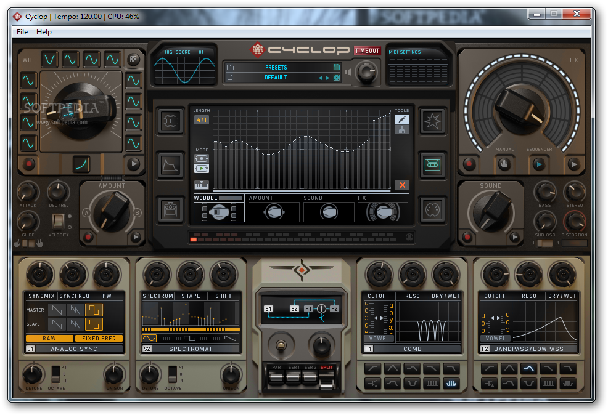This screenshot has width=608, height=415.
Task: Click the record button under AMOUNT knob
Action: (88, 237)
